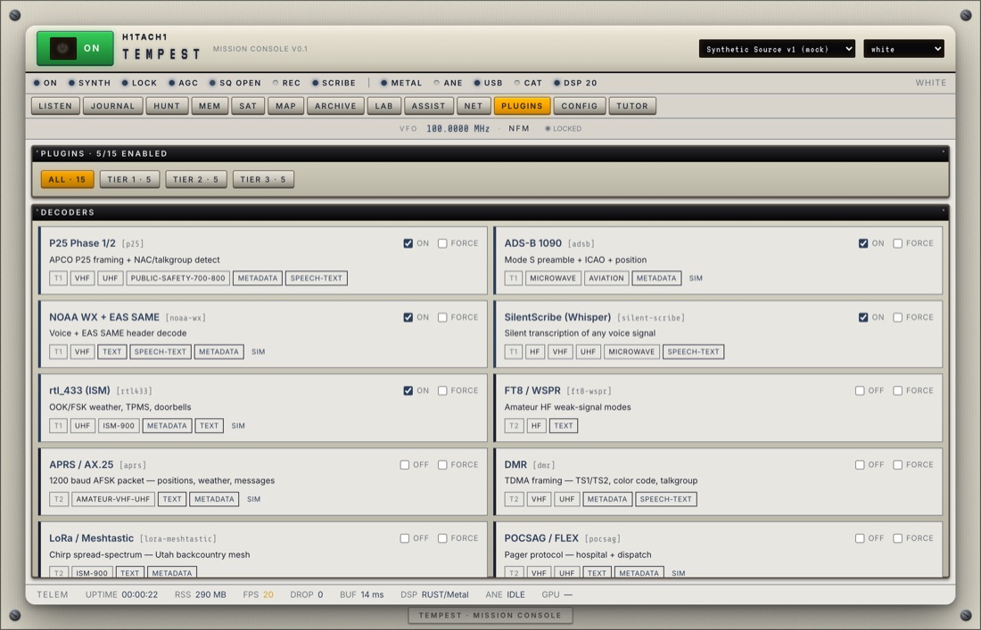Switch to the CONFIG tab
The image size is (981, 630).
coord(580,106)
